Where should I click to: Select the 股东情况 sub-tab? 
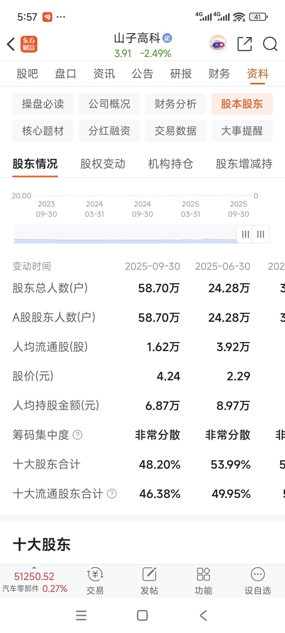(35, 164)
